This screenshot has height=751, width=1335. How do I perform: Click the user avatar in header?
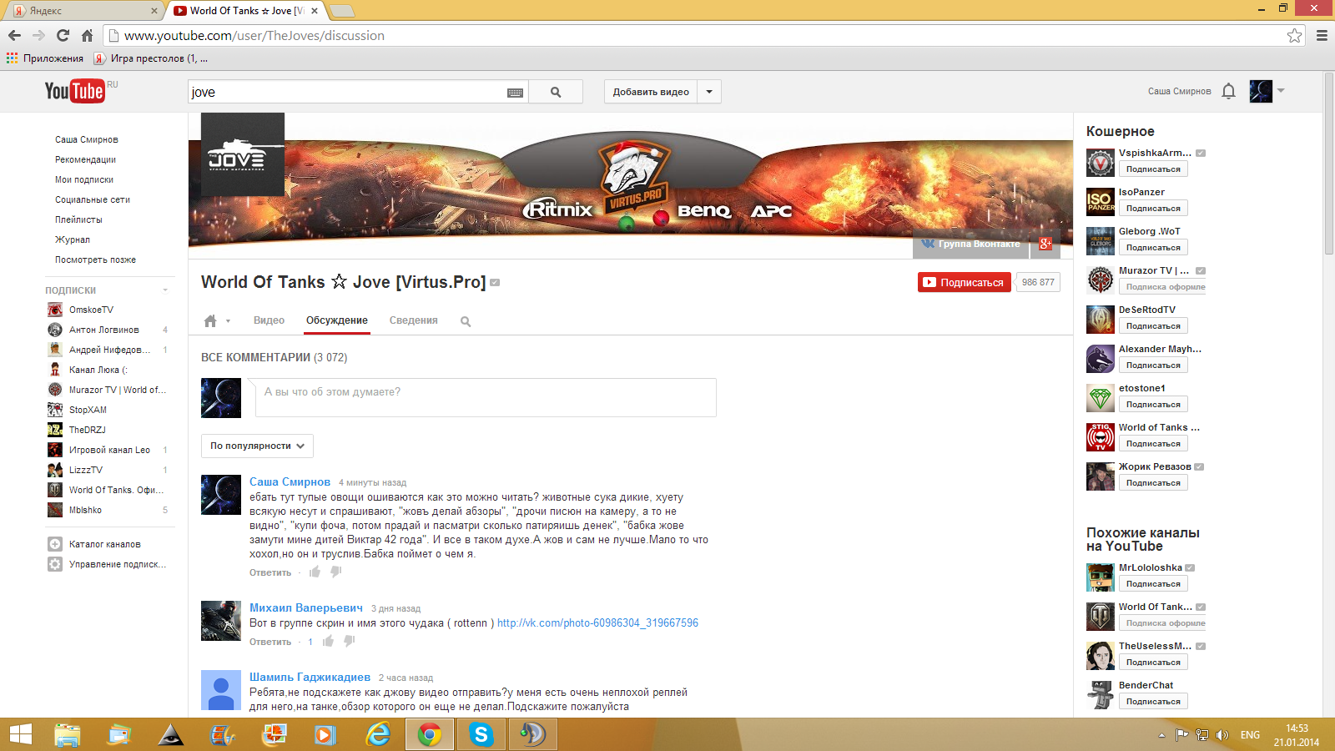point(1261,91)
